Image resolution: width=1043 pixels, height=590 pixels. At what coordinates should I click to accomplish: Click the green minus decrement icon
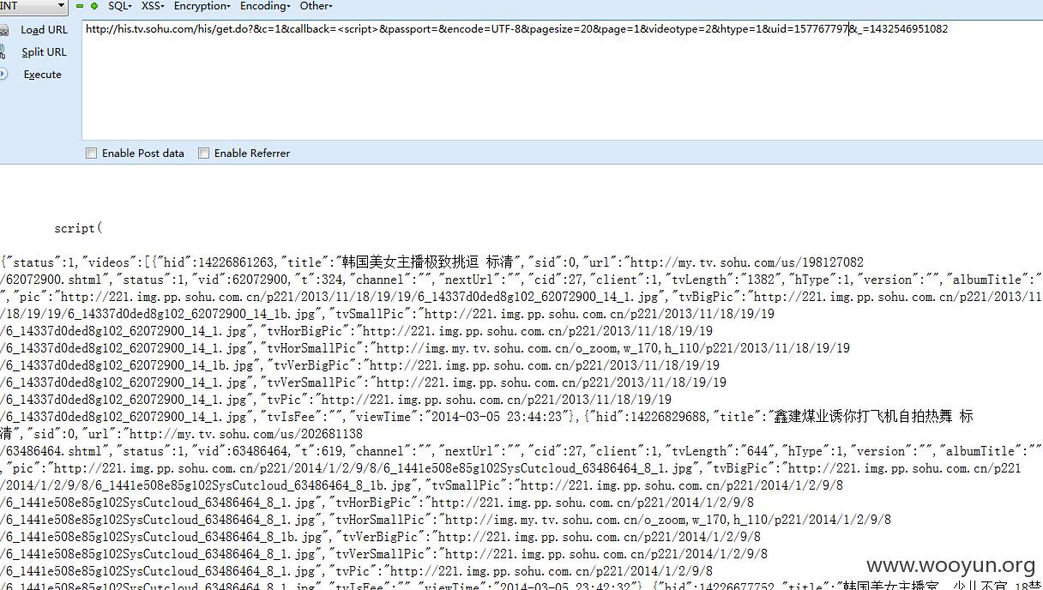pos(80,6)
